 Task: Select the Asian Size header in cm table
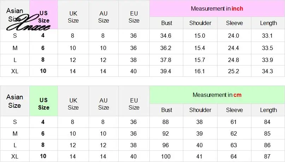pos(15,101)
